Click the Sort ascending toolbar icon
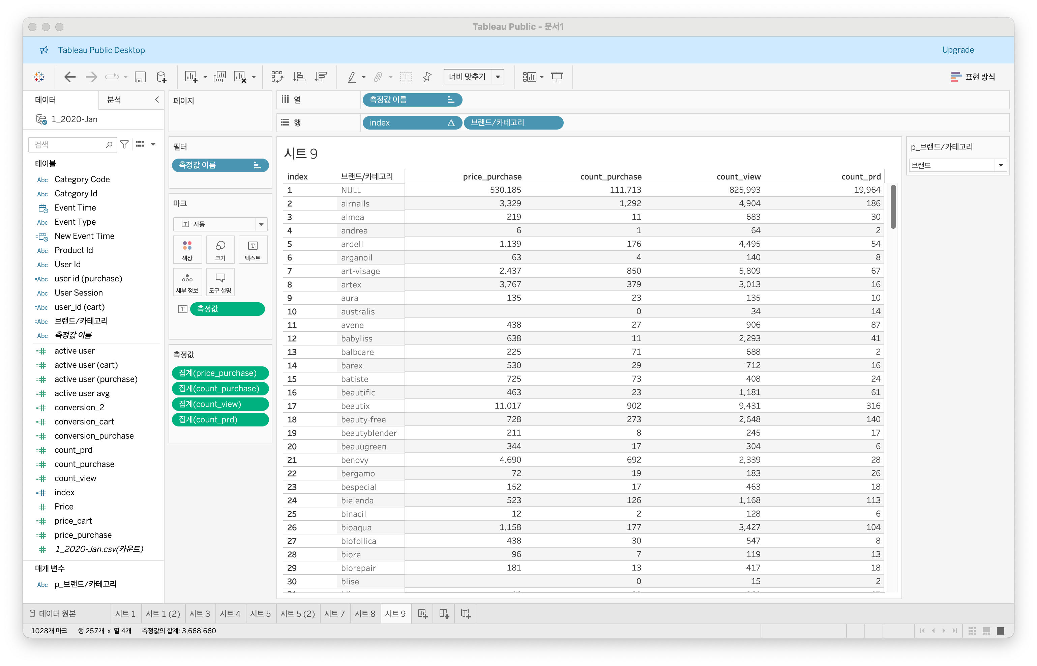The image size is (1037, 666). click(299, 77)
